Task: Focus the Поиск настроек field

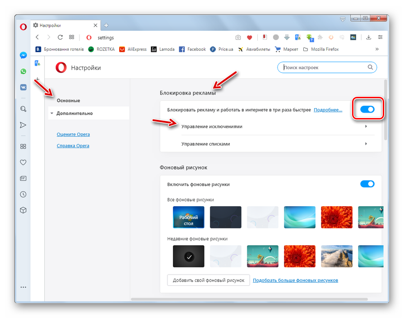Action: click(x=327, y=67)
